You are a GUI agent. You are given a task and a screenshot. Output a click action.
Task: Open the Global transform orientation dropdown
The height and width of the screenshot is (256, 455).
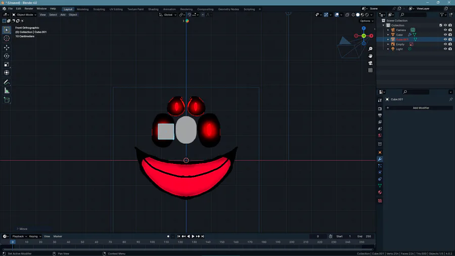168,15
